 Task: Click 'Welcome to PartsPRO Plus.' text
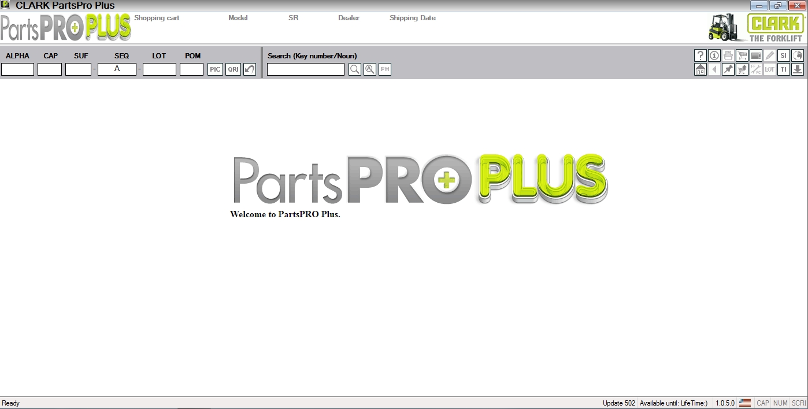click(x=285, y=214)
